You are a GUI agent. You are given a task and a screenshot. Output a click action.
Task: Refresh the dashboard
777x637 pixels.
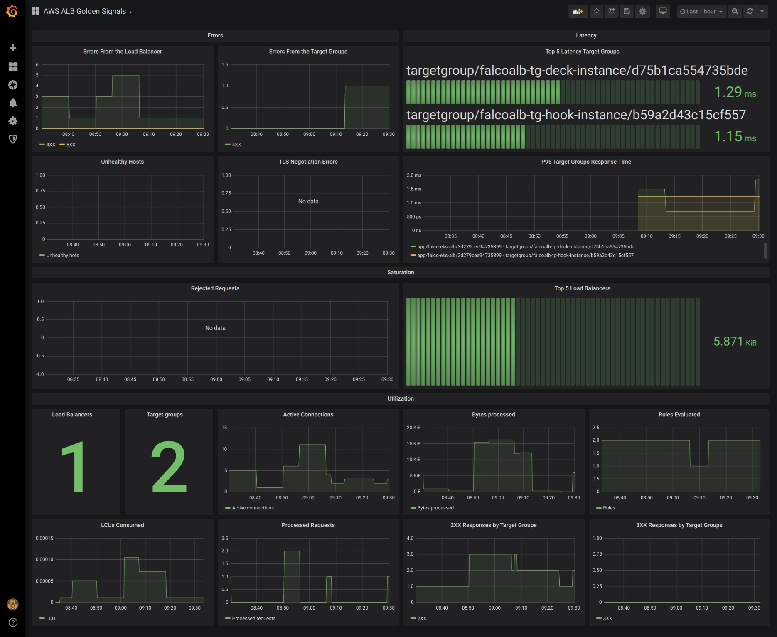(750, 12)
